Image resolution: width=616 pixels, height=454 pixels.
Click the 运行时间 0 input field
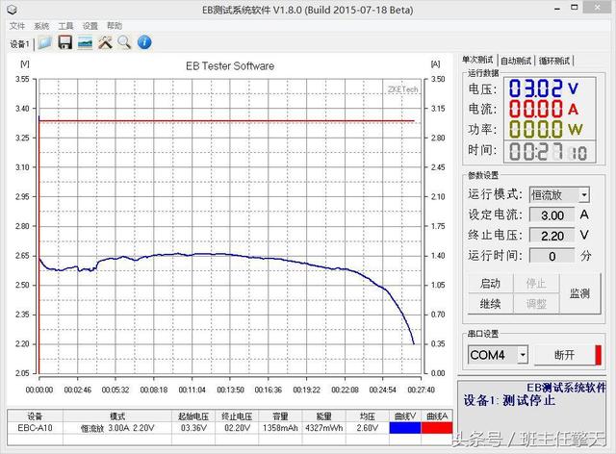[552, 256]
